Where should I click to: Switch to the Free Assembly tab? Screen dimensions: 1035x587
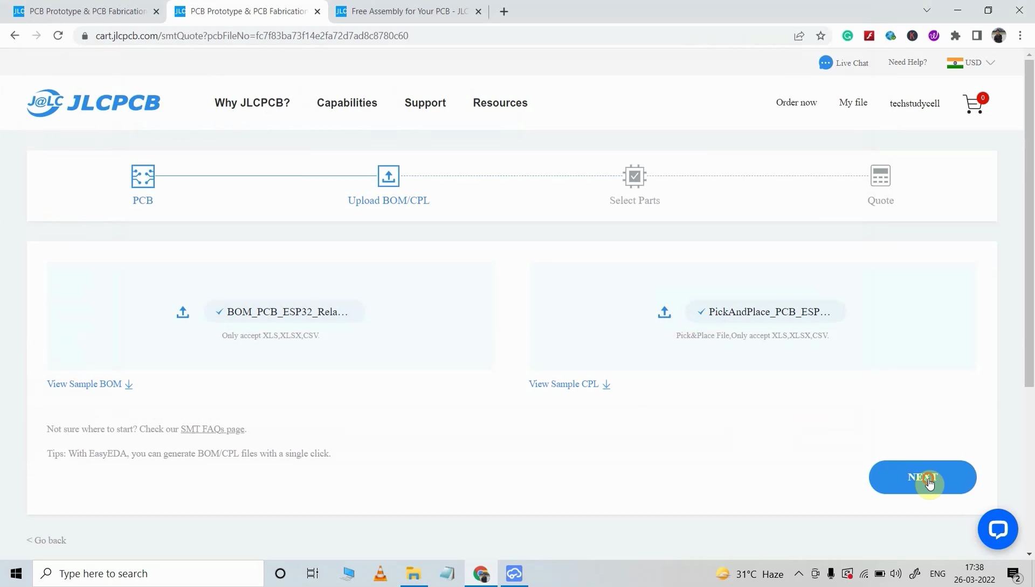point(407,11)
